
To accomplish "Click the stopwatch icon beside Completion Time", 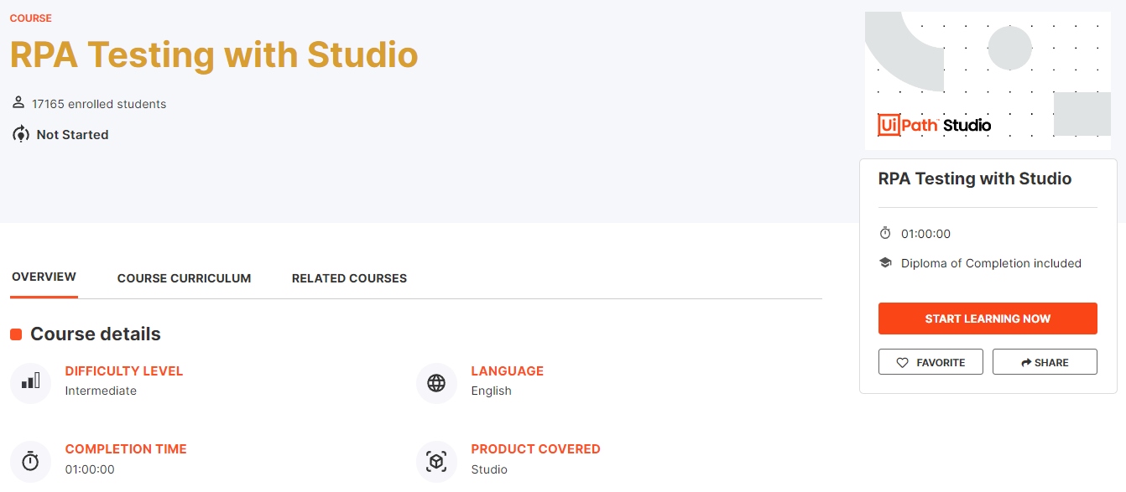I will pyautogui.click(x=30, y=461).
